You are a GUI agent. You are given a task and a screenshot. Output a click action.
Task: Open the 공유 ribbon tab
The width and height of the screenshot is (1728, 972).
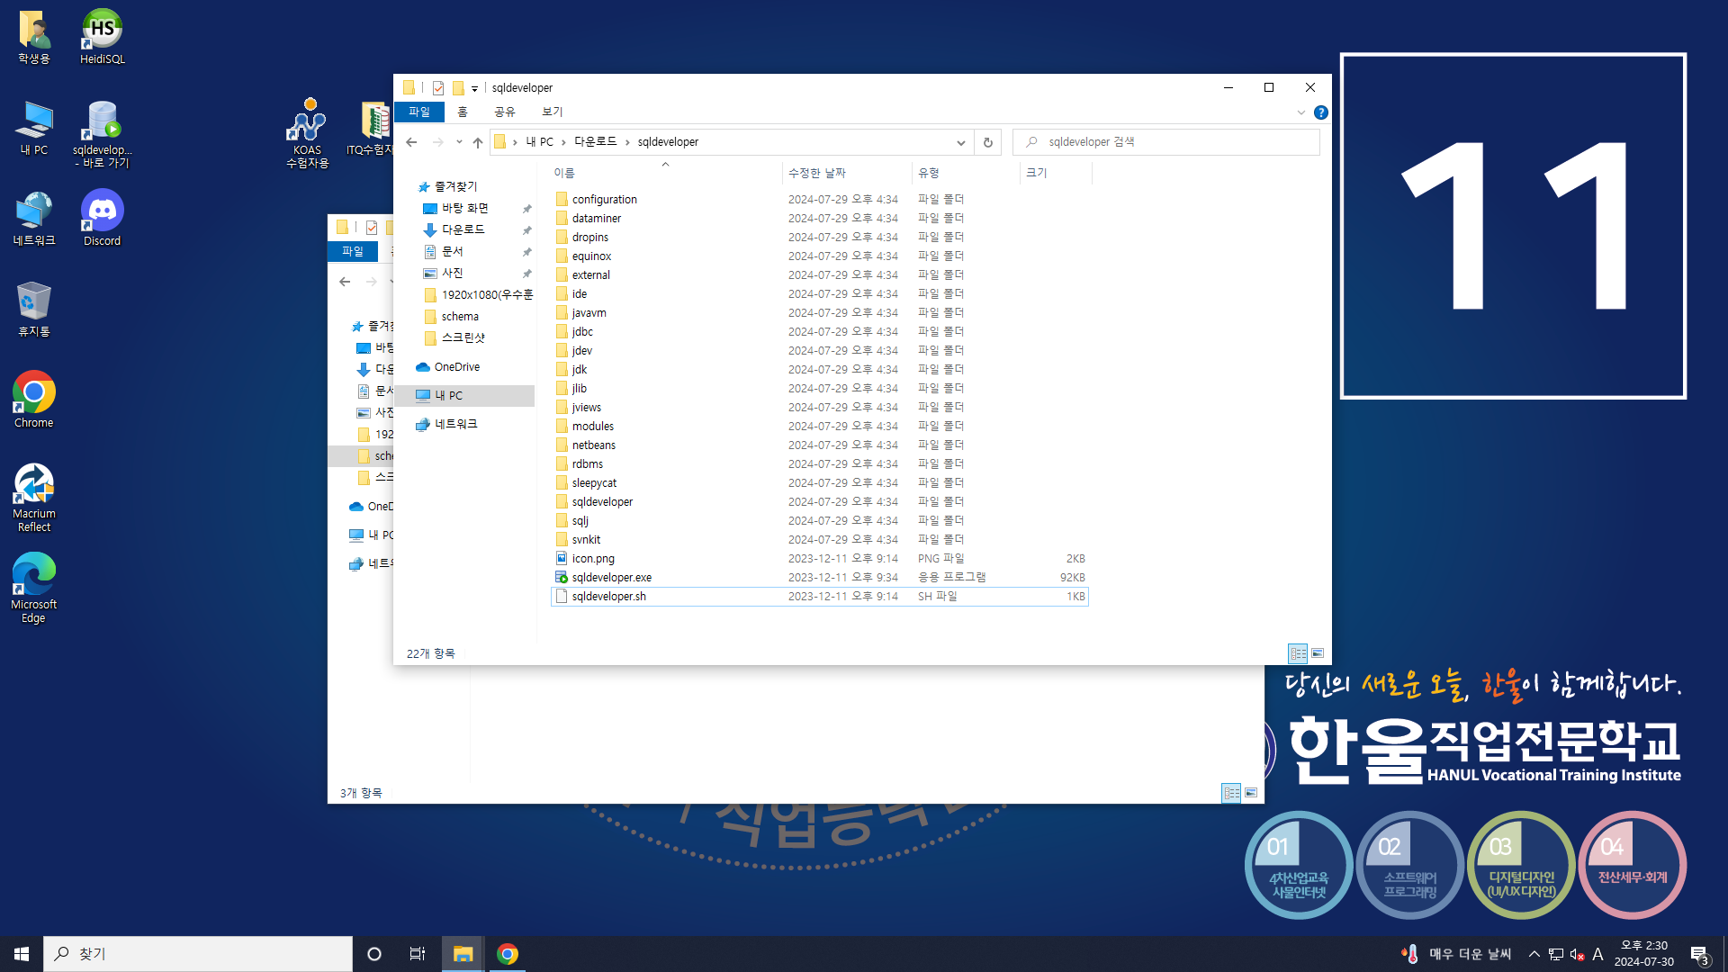[x=505, y=112]
